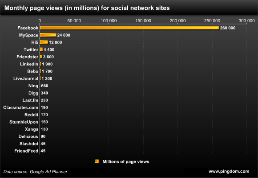The width and height of the screenshot is (258, 178).
Task: Click the 'FriendFeed' row label
Action: 26,151
